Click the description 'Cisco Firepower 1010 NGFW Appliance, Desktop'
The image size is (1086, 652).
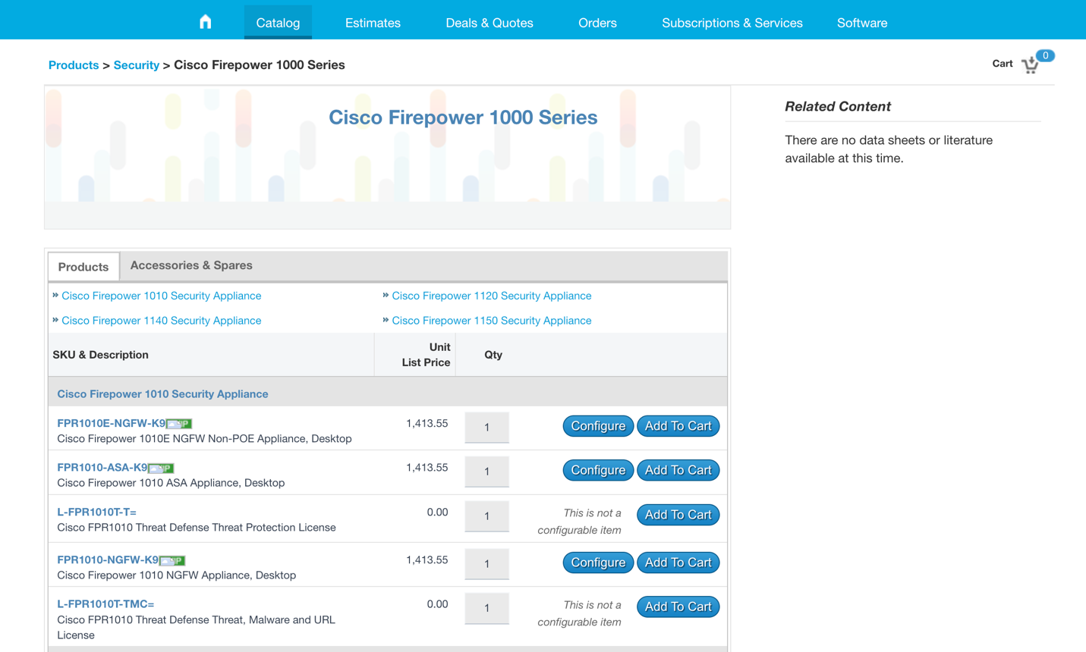click(x=176, y=575)
